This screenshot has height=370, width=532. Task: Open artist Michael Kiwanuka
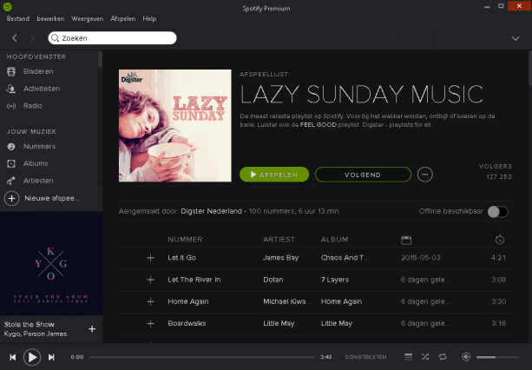point(287,301)
